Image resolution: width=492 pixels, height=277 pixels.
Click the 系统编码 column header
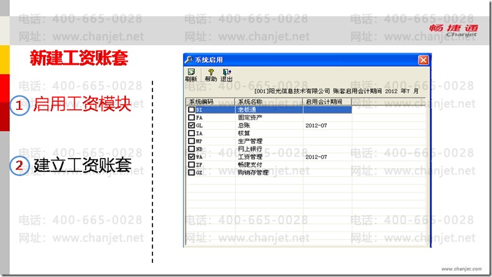[x=211, y=102]
